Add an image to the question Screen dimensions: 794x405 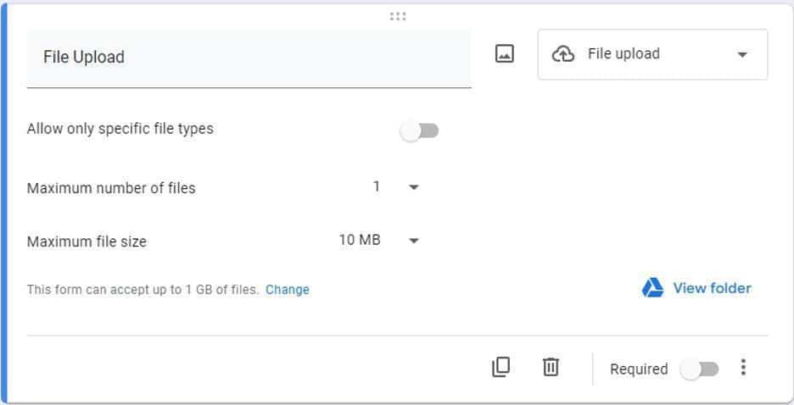(505, 54)
